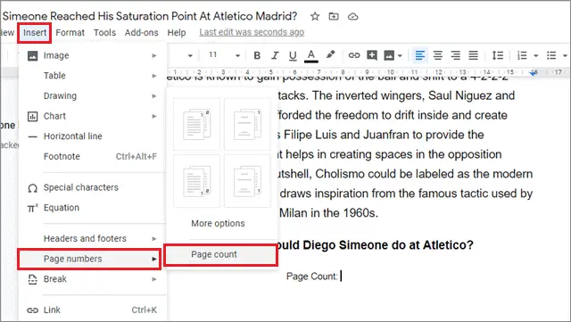Open the font family dropdown arrow
The height and width of the screenshot is (322, 571).
coord(190,55)
